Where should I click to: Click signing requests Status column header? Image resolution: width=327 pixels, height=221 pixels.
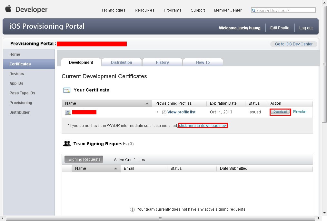[192, 168]
